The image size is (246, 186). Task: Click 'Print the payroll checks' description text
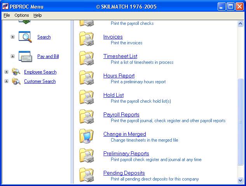[x=132, y=23]
